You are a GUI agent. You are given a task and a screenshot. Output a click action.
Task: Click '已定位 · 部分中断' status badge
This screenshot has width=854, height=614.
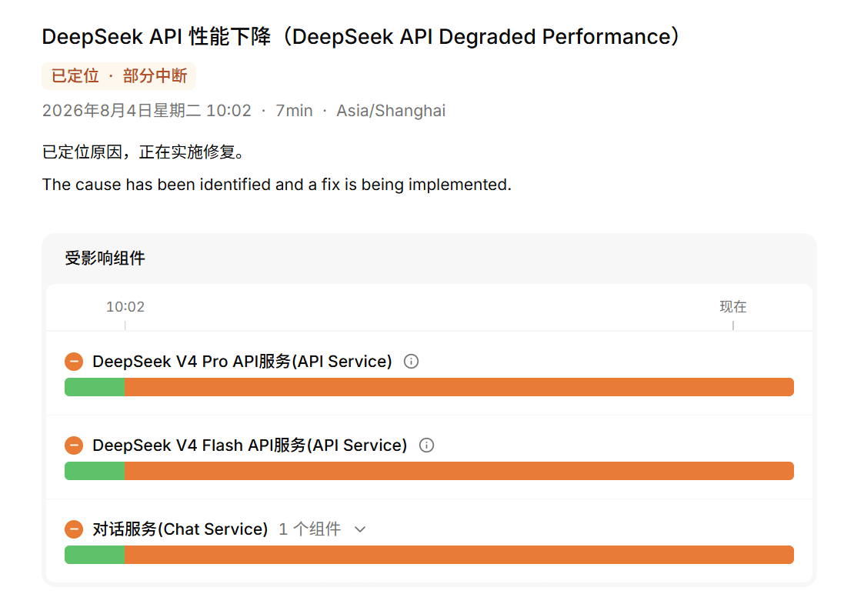click(118, 75)
